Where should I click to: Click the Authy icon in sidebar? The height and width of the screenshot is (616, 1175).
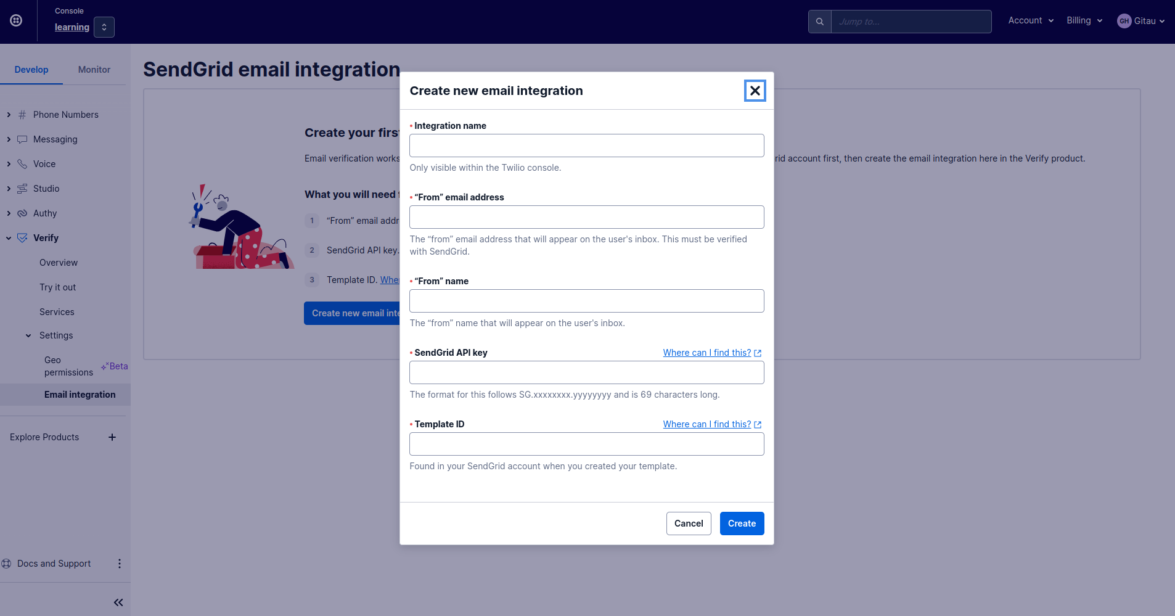pos(22,213)
